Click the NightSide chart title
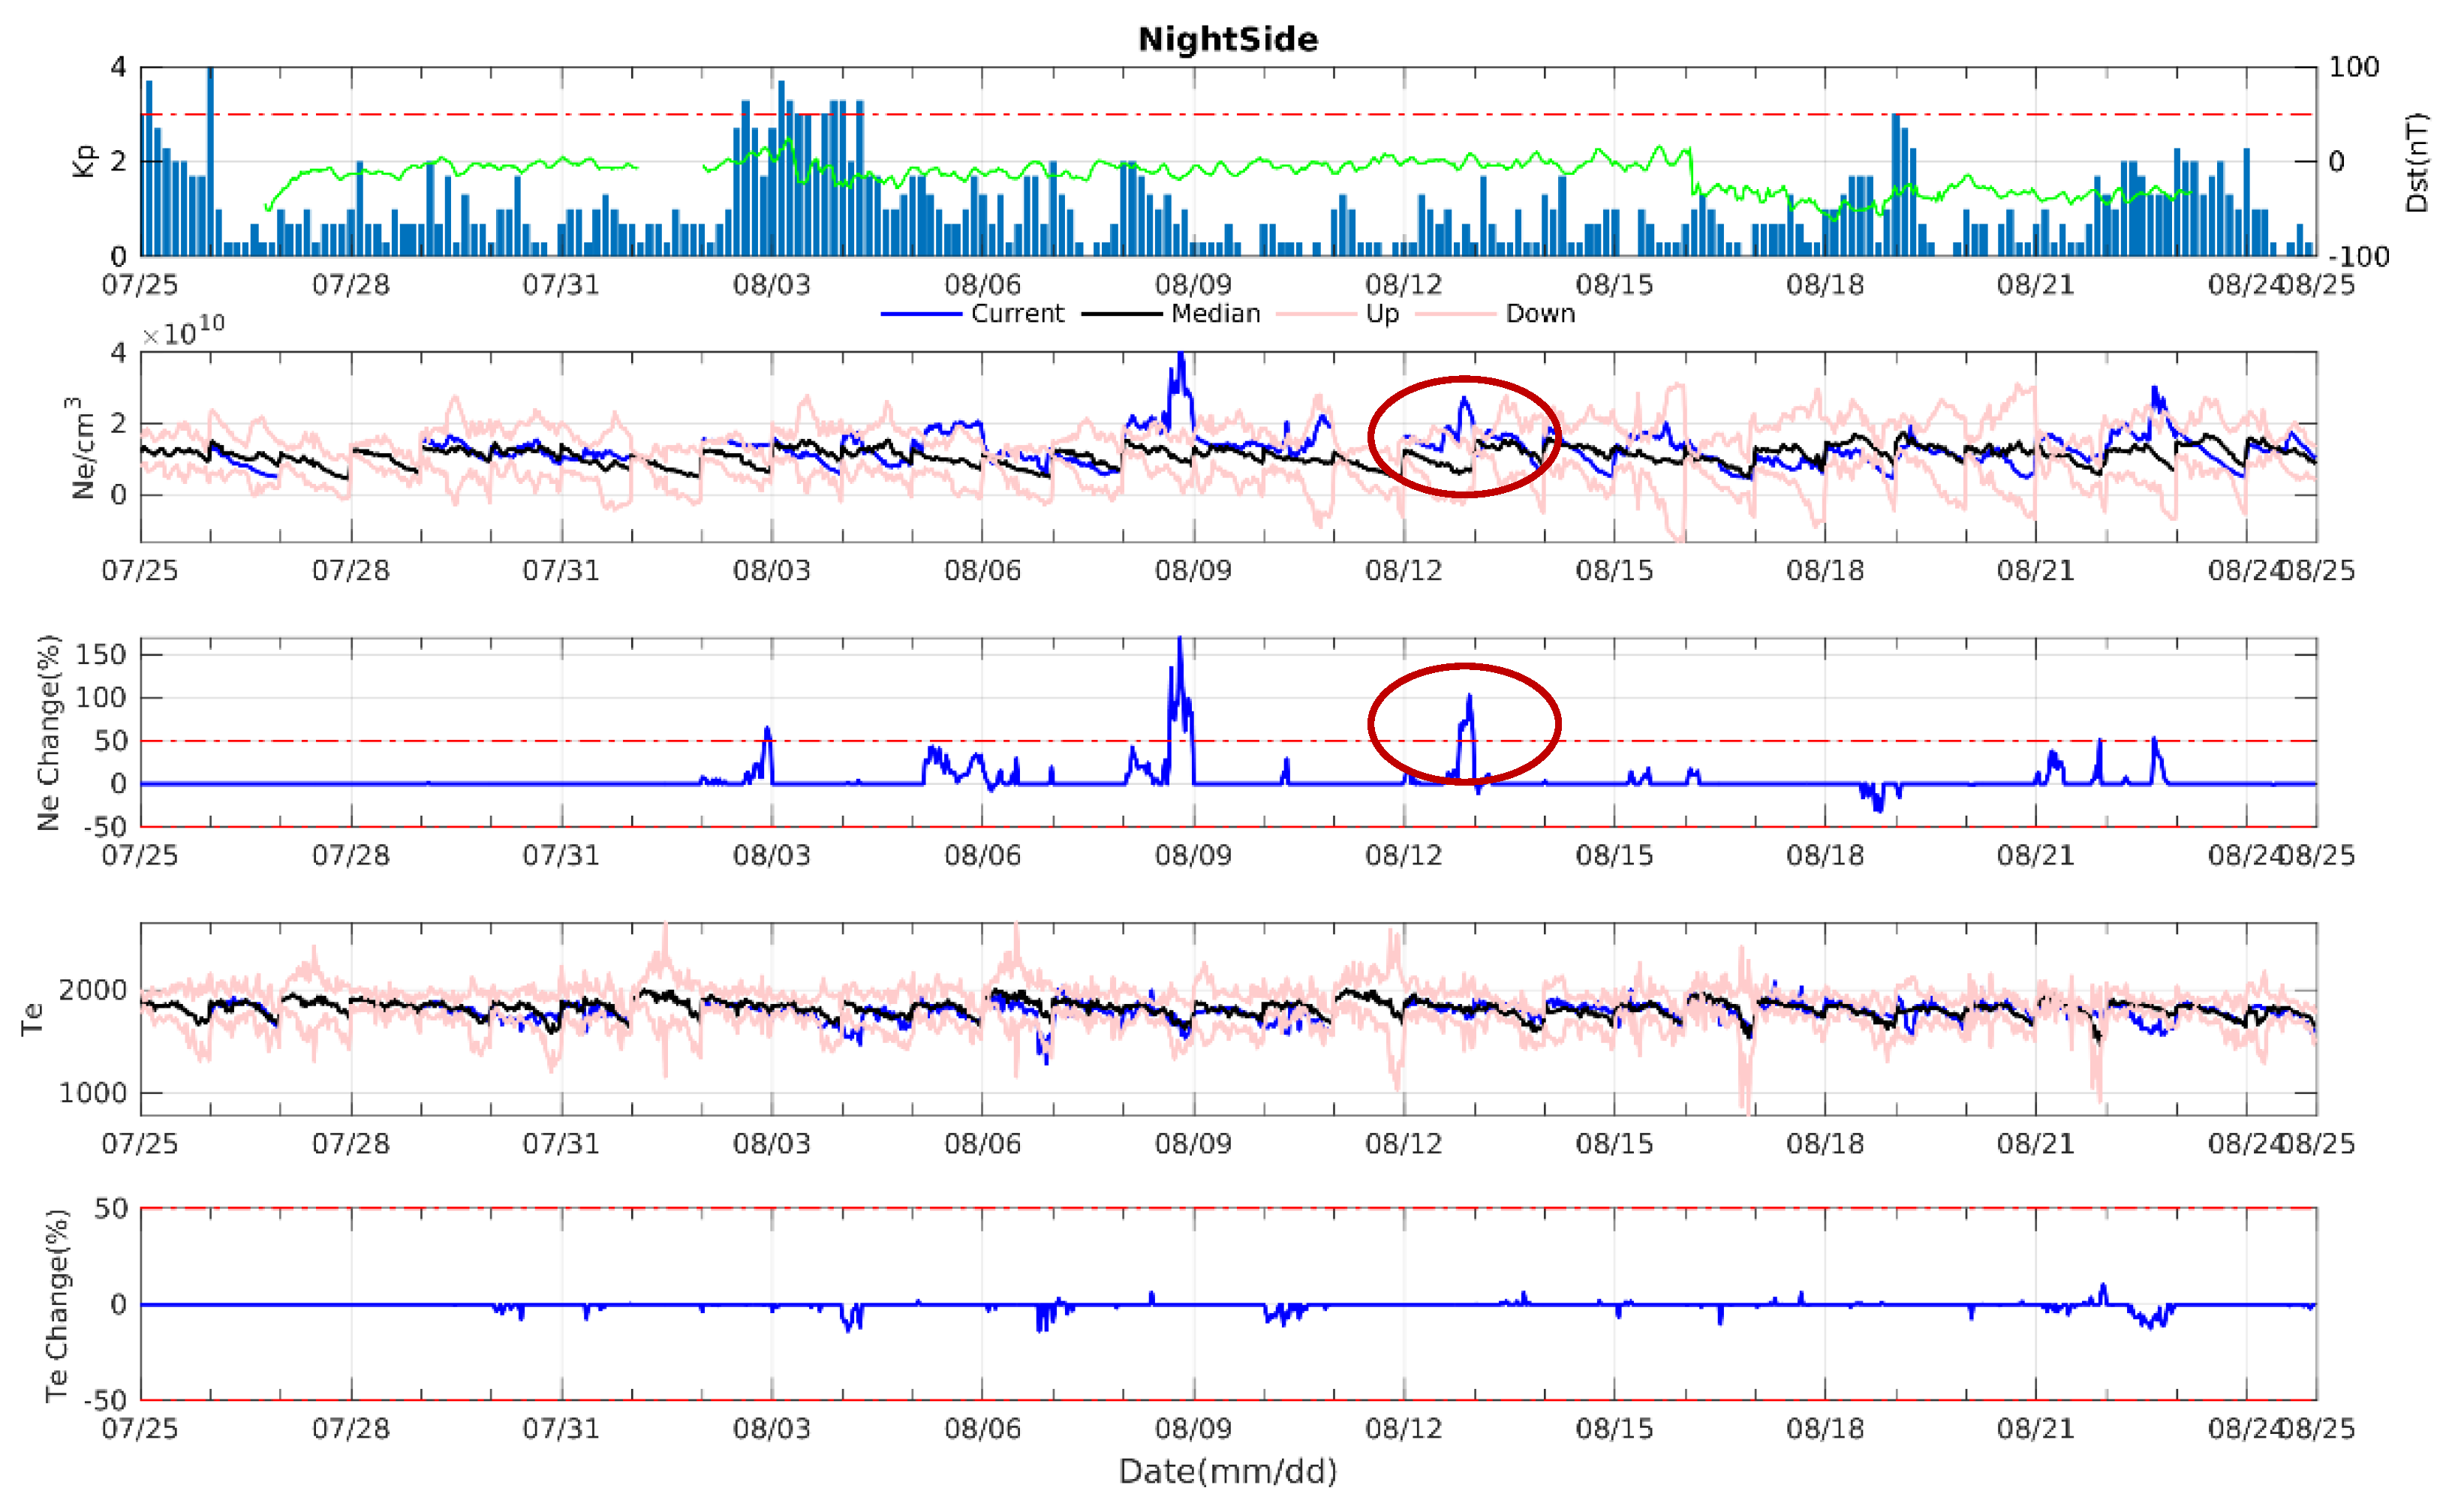Image resolution: width=2449 pixels, height=1512 pixels. 1227,39
